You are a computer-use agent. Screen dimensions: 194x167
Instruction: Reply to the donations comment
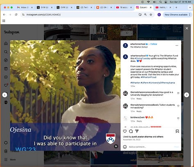coord(139,99)
